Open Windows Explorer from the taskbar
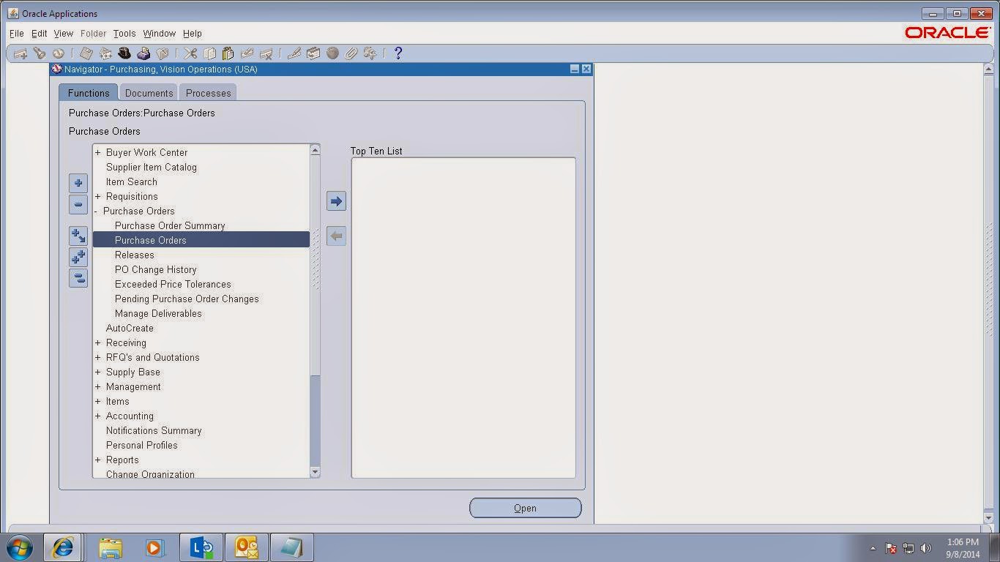 [110, 547]
